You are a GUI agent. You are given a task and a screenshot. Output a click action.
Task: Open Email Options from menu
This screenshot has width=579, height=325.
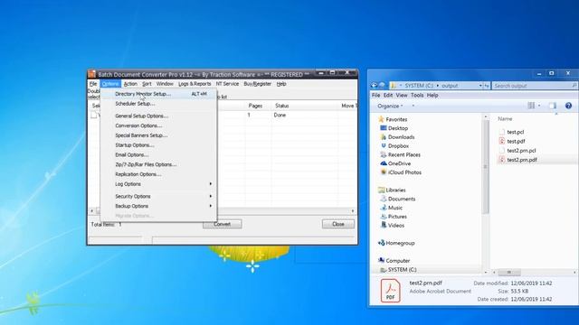(159, 155)
